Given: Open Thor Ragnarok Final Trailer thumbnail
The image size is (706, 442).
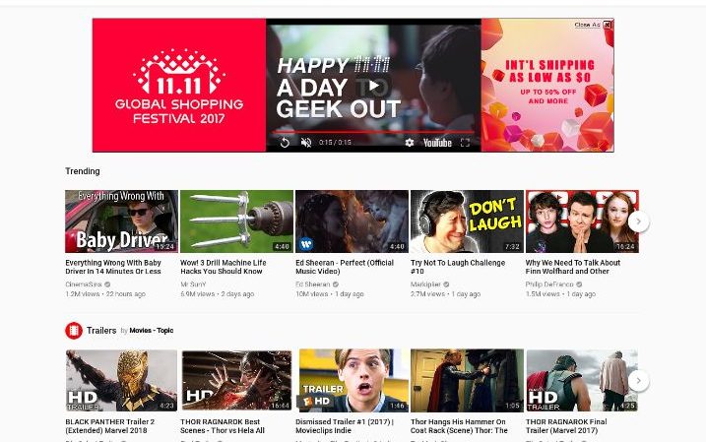Looking at the screenshot, I should pos(582,380).
